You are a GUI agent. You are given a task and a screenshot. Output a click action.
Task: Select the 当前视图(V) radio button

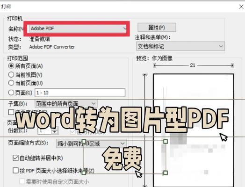tap(11, 75)
